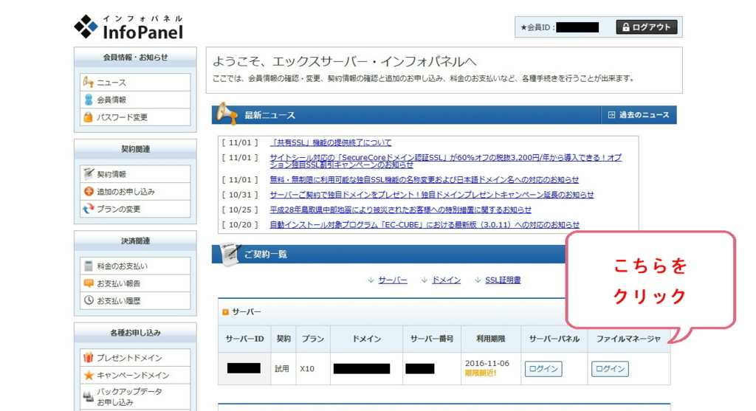Screen dimensions: 756x411
Task: Open ニュース in the sidebar
Action: tap(136, 82)
